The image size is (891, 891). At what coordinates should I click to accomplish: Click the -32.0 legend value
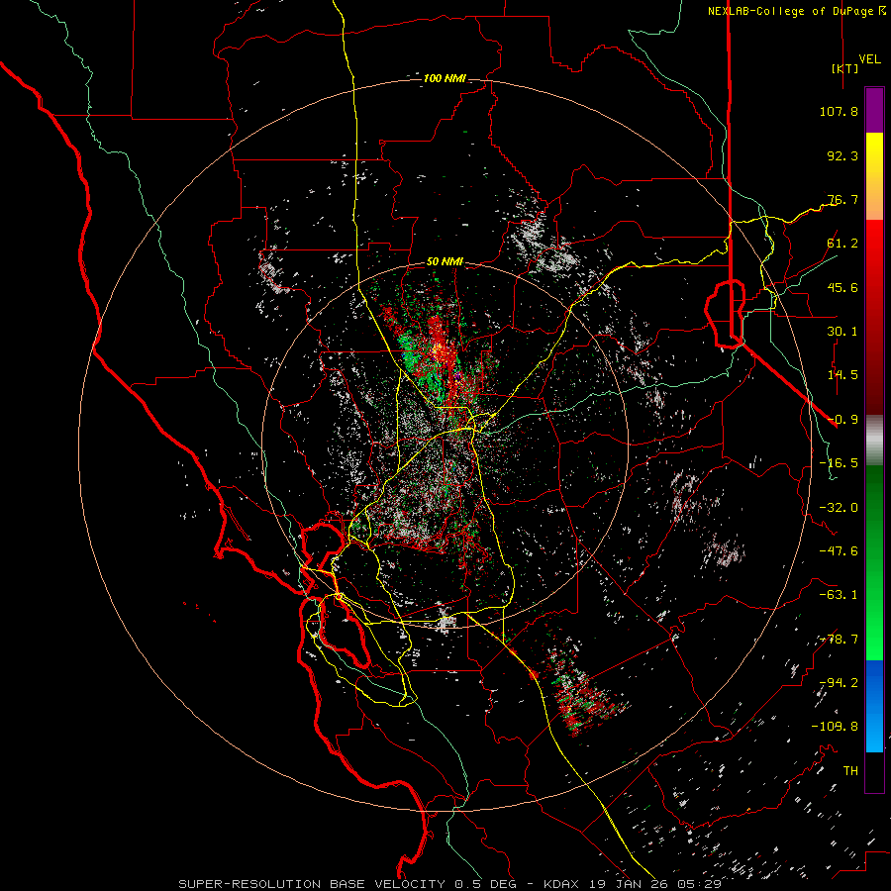(839, 508)
